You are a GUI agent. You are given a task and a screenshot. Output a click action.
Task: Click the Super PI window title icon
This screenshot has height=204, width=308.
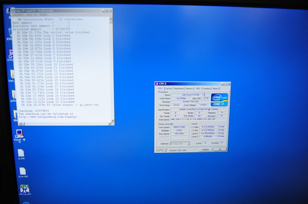pos(13,11)
